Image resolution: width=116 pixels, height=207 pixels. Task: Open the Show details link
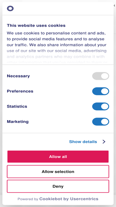pyautogui.click(x=83, y=142)
